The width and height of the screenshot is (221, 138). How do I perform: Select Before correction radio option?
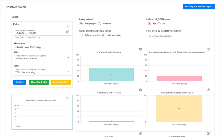click(x=81, y=35)
